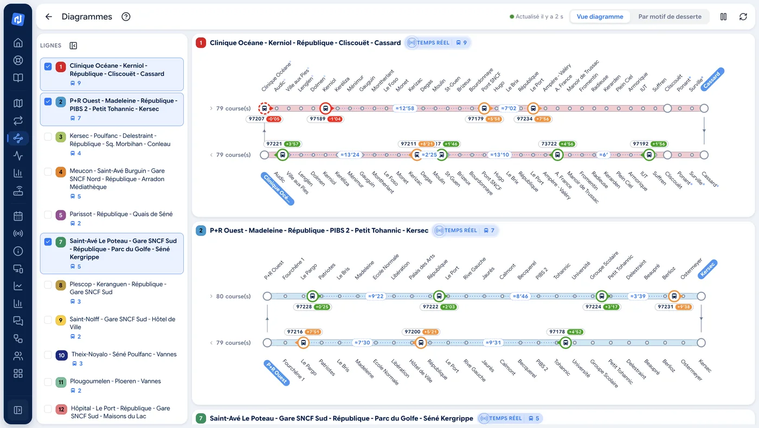The image size is (759, 428).
Task: Click the ≈12'58 interval label on line 1
Action: click(404, 108)
